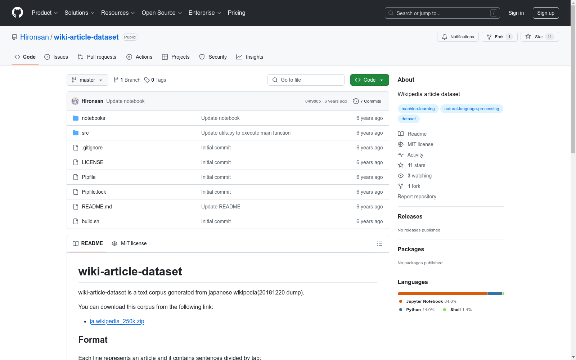Click the machine-learning topic tag
The width and height of the screenshot is (576, 360).
[418, 109]
